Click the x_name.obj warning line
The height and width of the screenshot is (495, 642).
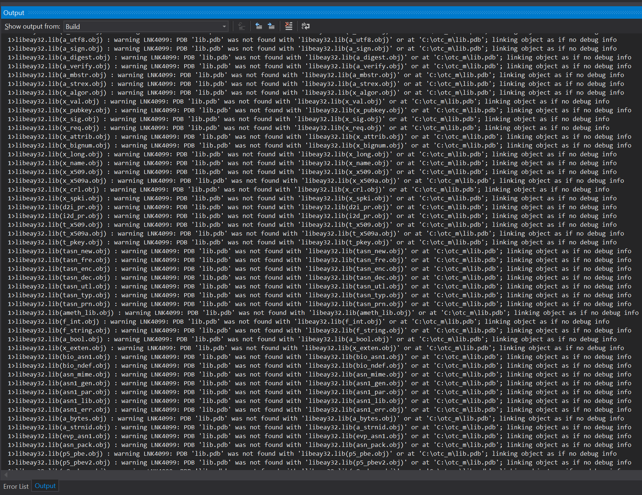312,163
